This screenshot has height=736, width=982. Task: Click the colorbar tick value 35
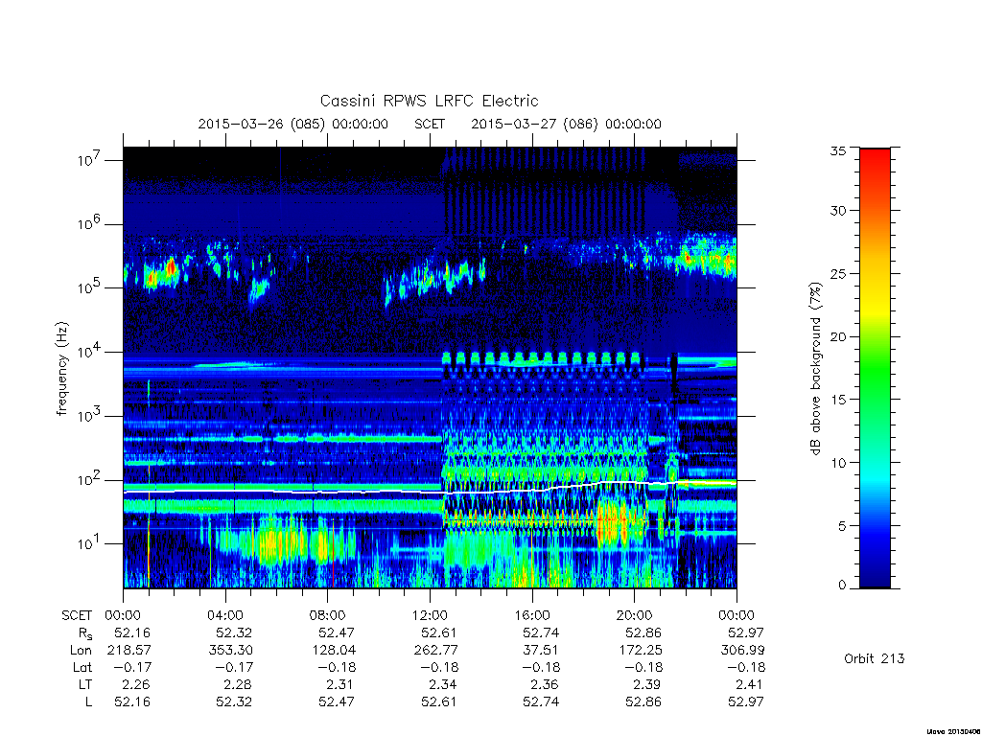point(837,150)
